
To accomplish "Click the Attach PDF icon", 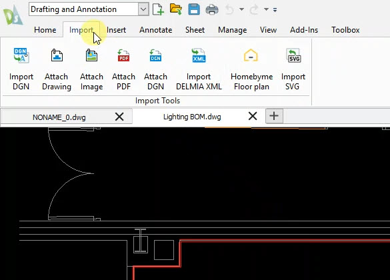I will (123, 55).
